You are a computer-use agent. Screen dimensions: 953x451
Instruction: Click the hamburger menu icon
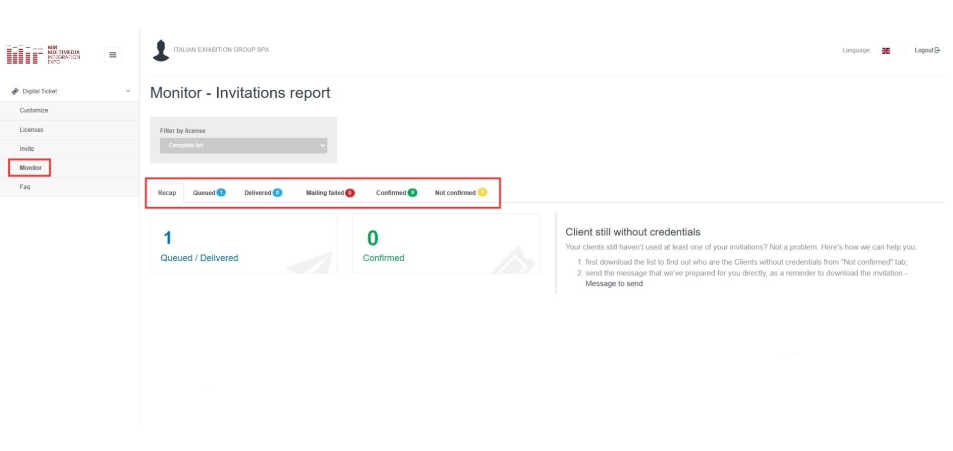[x=113, y=55]
